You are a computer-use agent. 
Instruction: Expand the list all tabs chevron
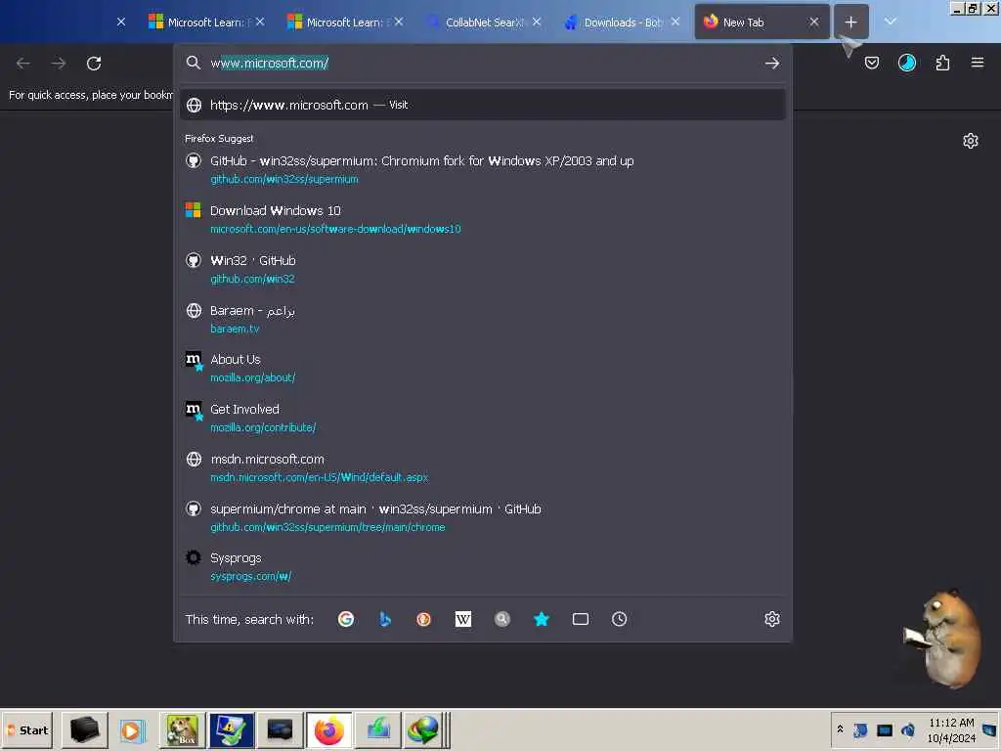coord(890,22)
